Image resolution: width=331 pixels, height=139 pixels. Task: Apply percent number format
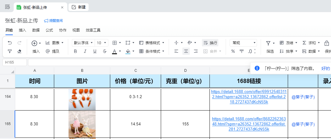point(233,51)
